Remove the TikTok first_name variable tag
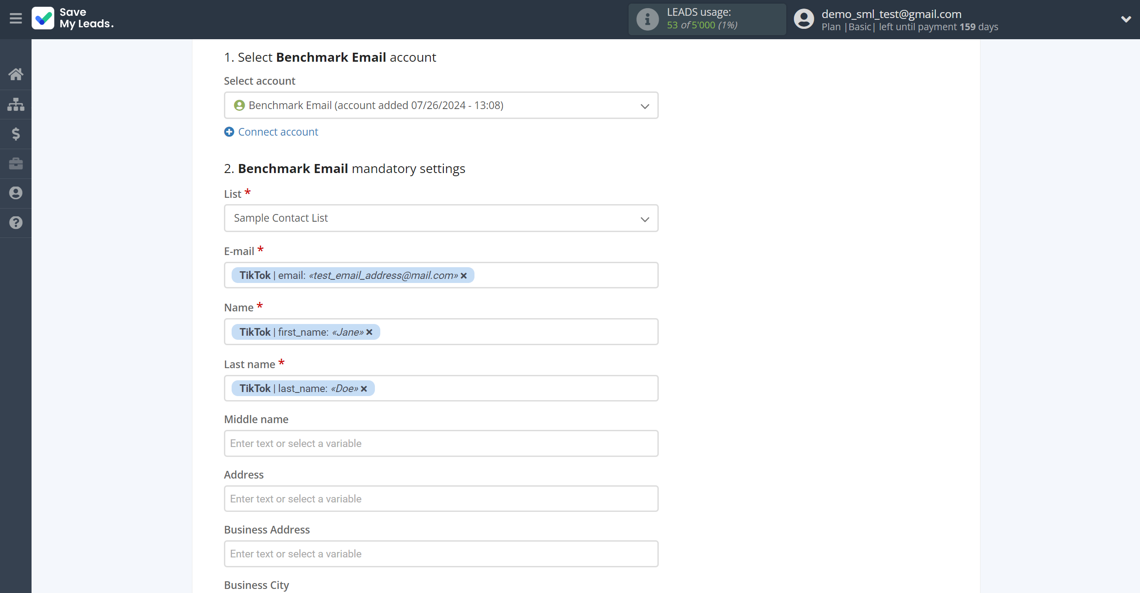The width and height of the screenshot is (1140, 593). (x=369, y=333)
